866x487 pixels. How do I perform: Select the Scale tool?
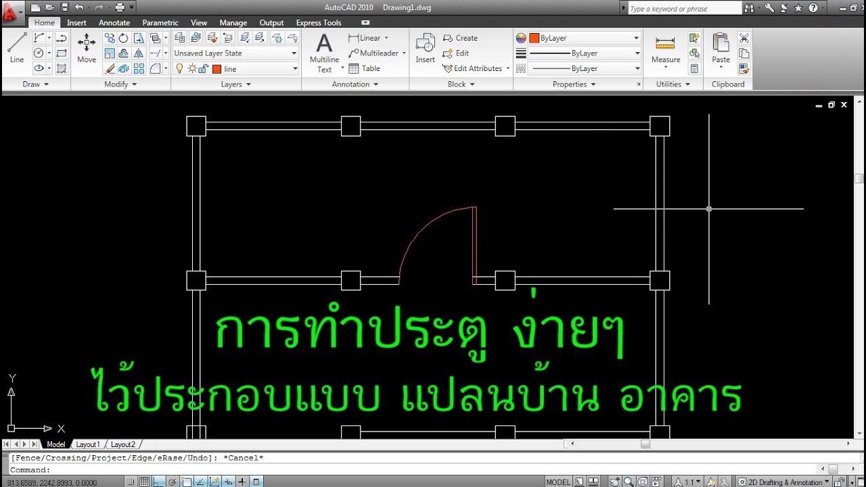point(110,53)
